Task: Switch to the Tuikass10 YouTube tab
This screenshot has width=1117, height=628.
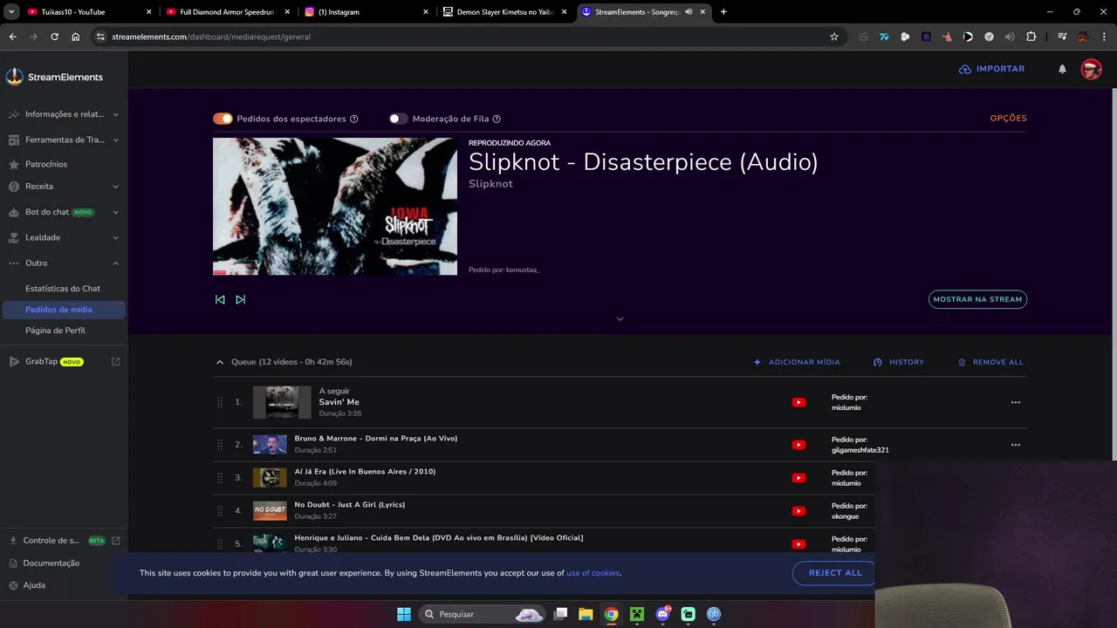Action: click(90, 12)
